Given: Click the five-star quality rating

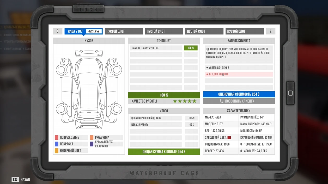Looking at the screenshot, I should tap(185, 101).
